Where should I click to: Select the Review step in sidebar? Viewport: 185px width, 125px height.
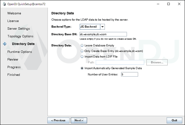point(13,59)
